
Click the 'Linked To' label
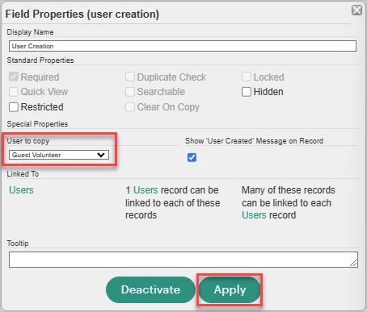click(x=23, y=174)
